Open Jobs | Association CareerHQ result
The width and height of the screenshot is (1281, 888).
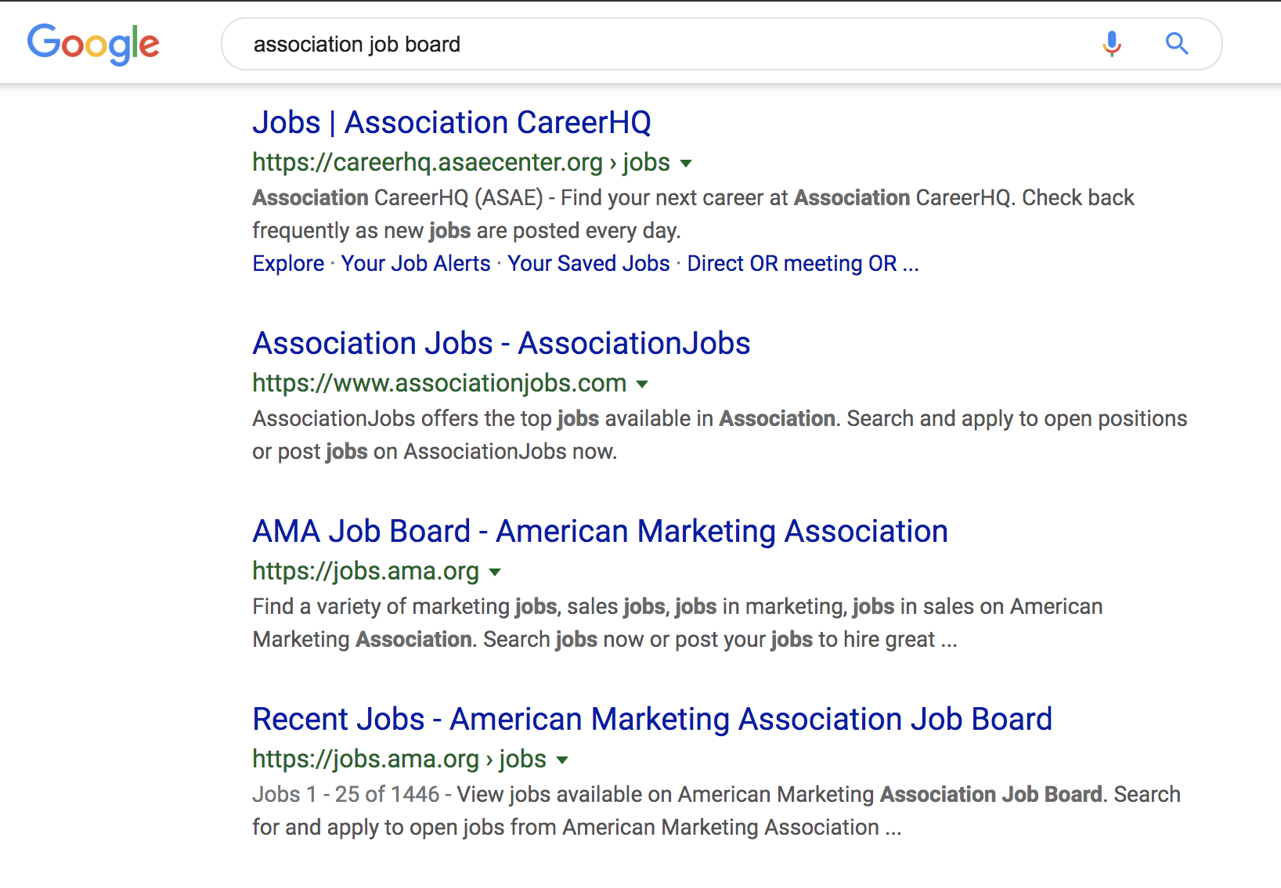point(452,123)
